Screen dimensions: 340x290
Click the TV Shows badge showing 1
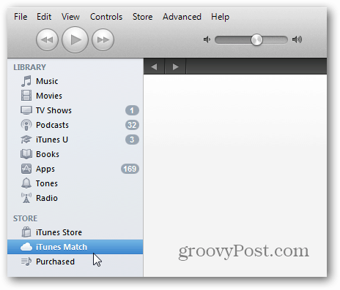132,110
